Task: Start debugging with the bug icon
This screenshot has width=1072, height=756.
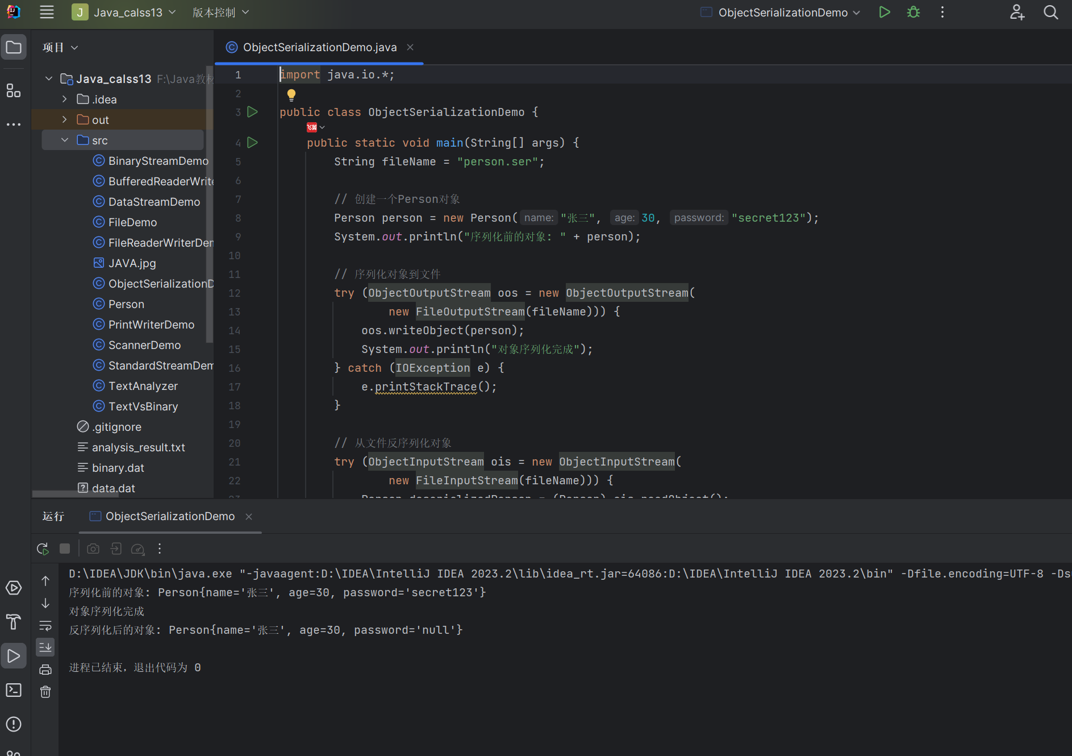Action: [913, 13]
